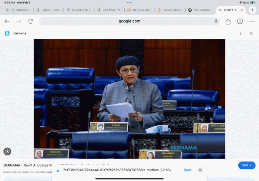
Task: Open a new tab with plus button
Action: tap(253, 10)
